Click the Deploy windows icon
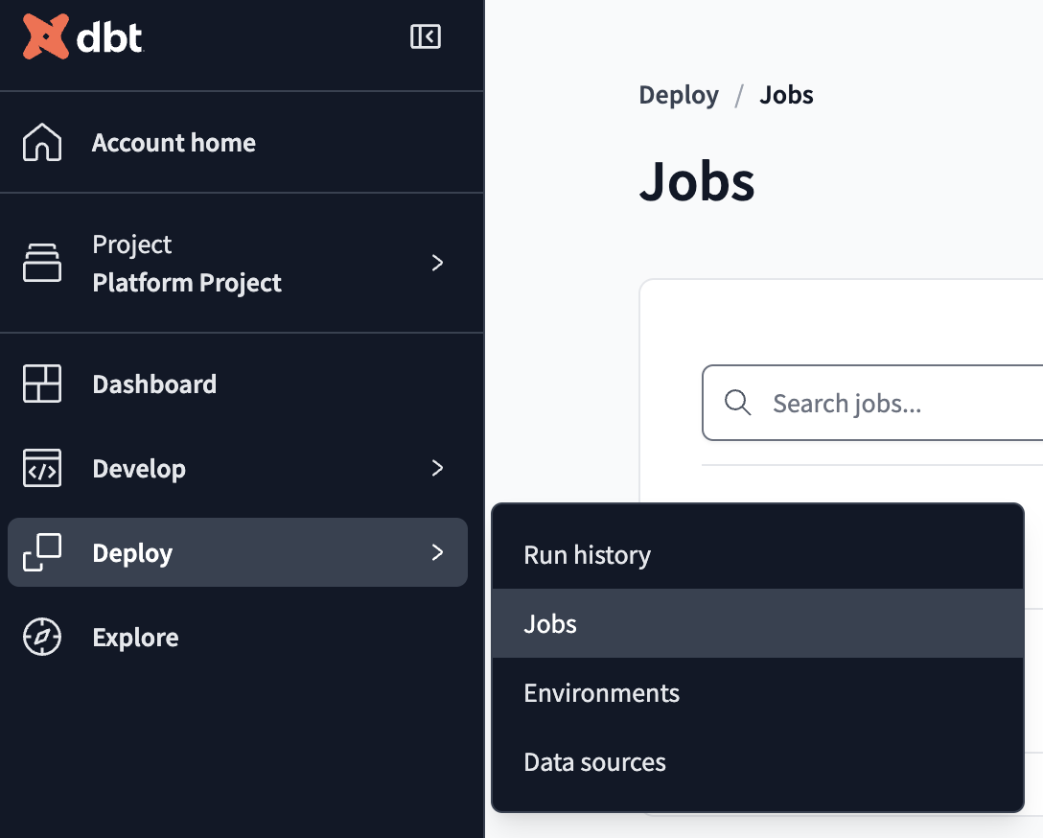 [42, 552]
